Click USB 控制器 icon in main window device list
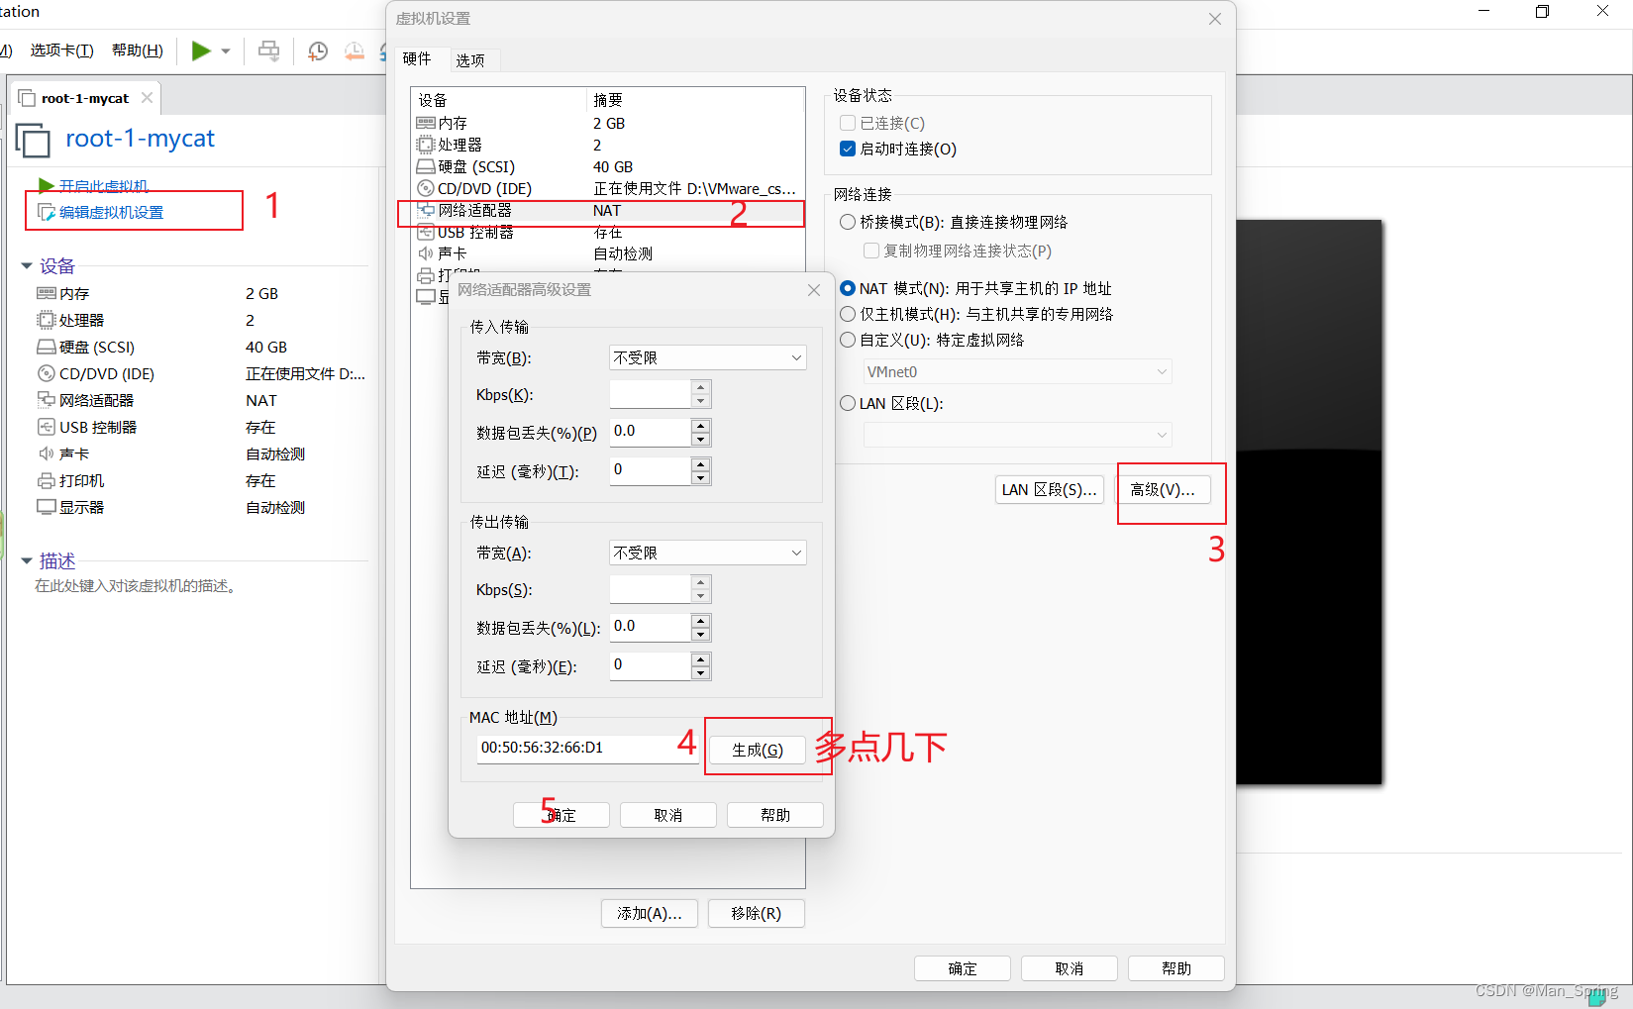The height and width of the screenshot is (1009, 1633). point(46,427)
